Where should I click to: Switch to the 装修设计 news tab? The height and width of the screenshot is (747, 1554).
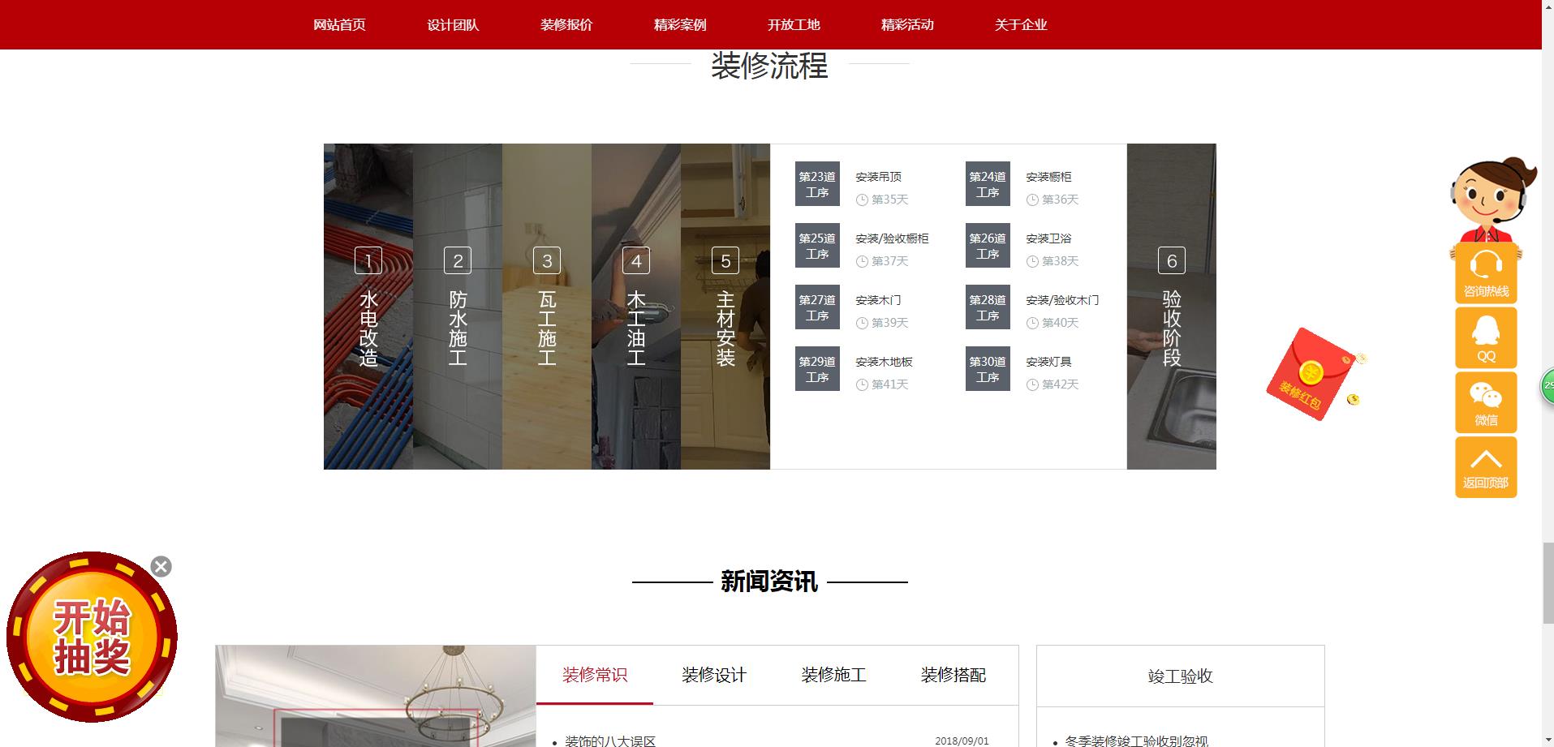point(713,675)
